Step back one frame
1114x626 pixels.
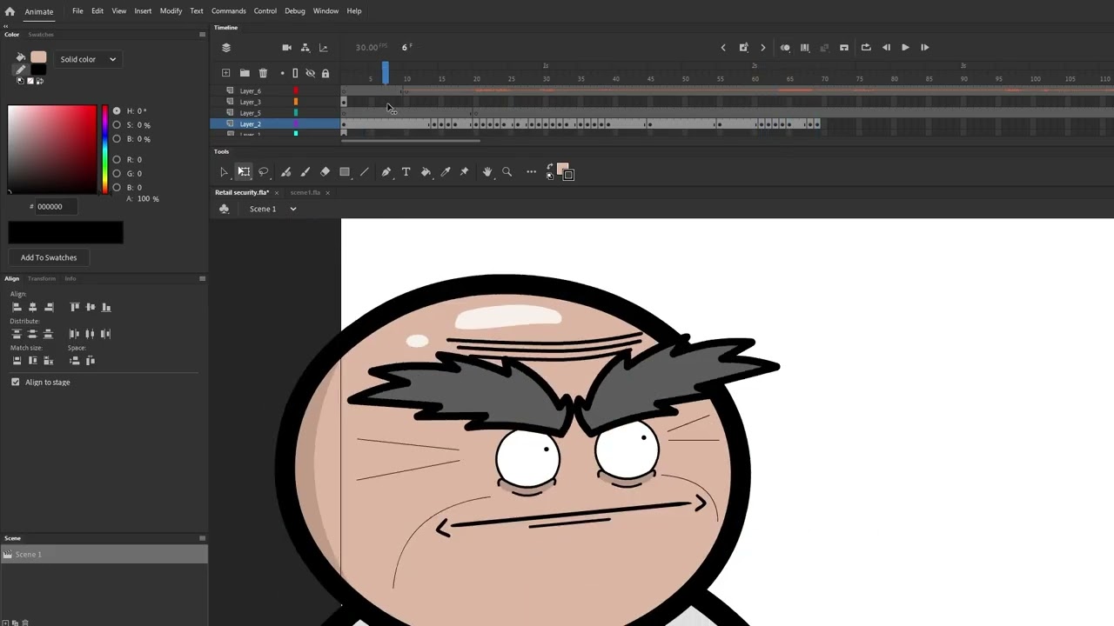click(x=886, y=48)
